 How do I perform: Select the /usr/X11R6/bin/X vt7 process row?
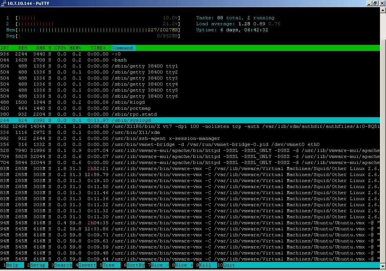point(190,126)
